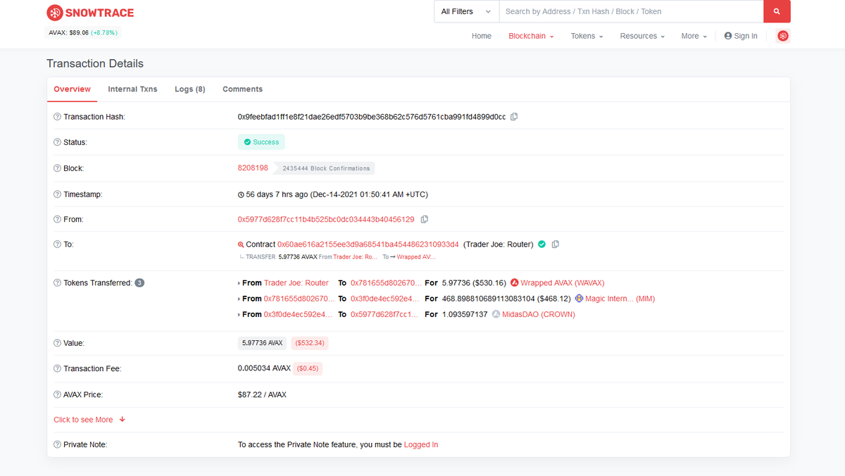Switch to the Internal Txns tab
This screenshot has height=476, width=845.
(x=132, y=89)
